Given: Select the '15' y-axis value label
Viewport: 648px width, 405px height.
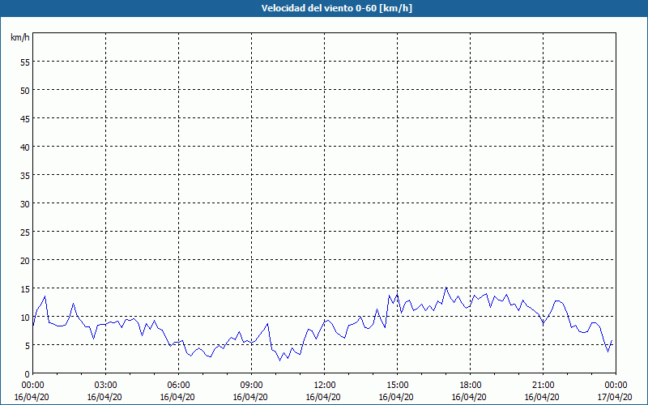Looking at the screenshot, I should click(x=25, y=289).
